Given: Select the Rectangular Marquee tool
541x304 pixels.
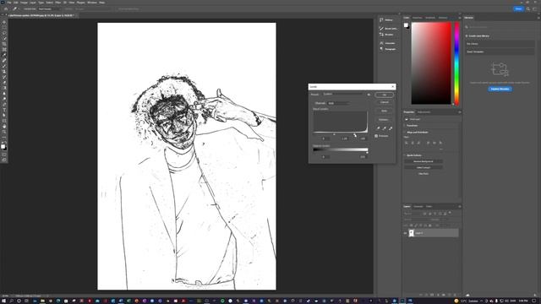Looking at the screenshot, I should (x=4, y=28).
